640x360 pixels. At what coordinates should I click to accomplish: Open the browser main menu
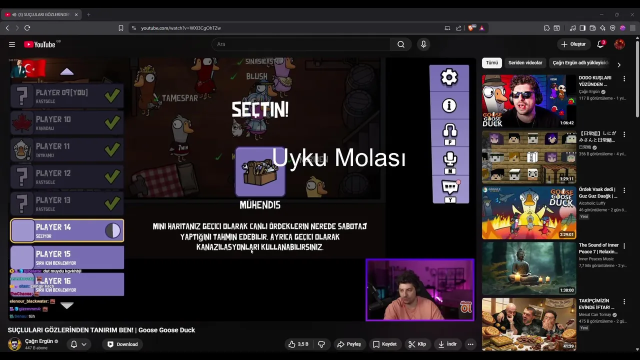click(x=632, y=28)
